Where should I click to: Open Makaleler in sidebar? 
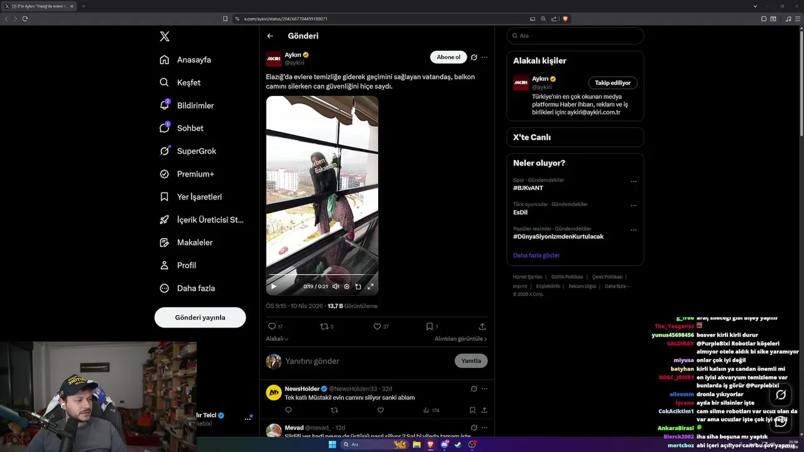coord(186,242)
